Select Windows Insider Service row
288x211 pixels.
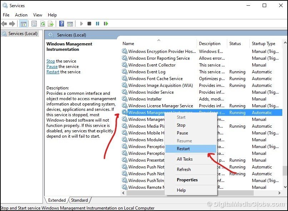202,92
